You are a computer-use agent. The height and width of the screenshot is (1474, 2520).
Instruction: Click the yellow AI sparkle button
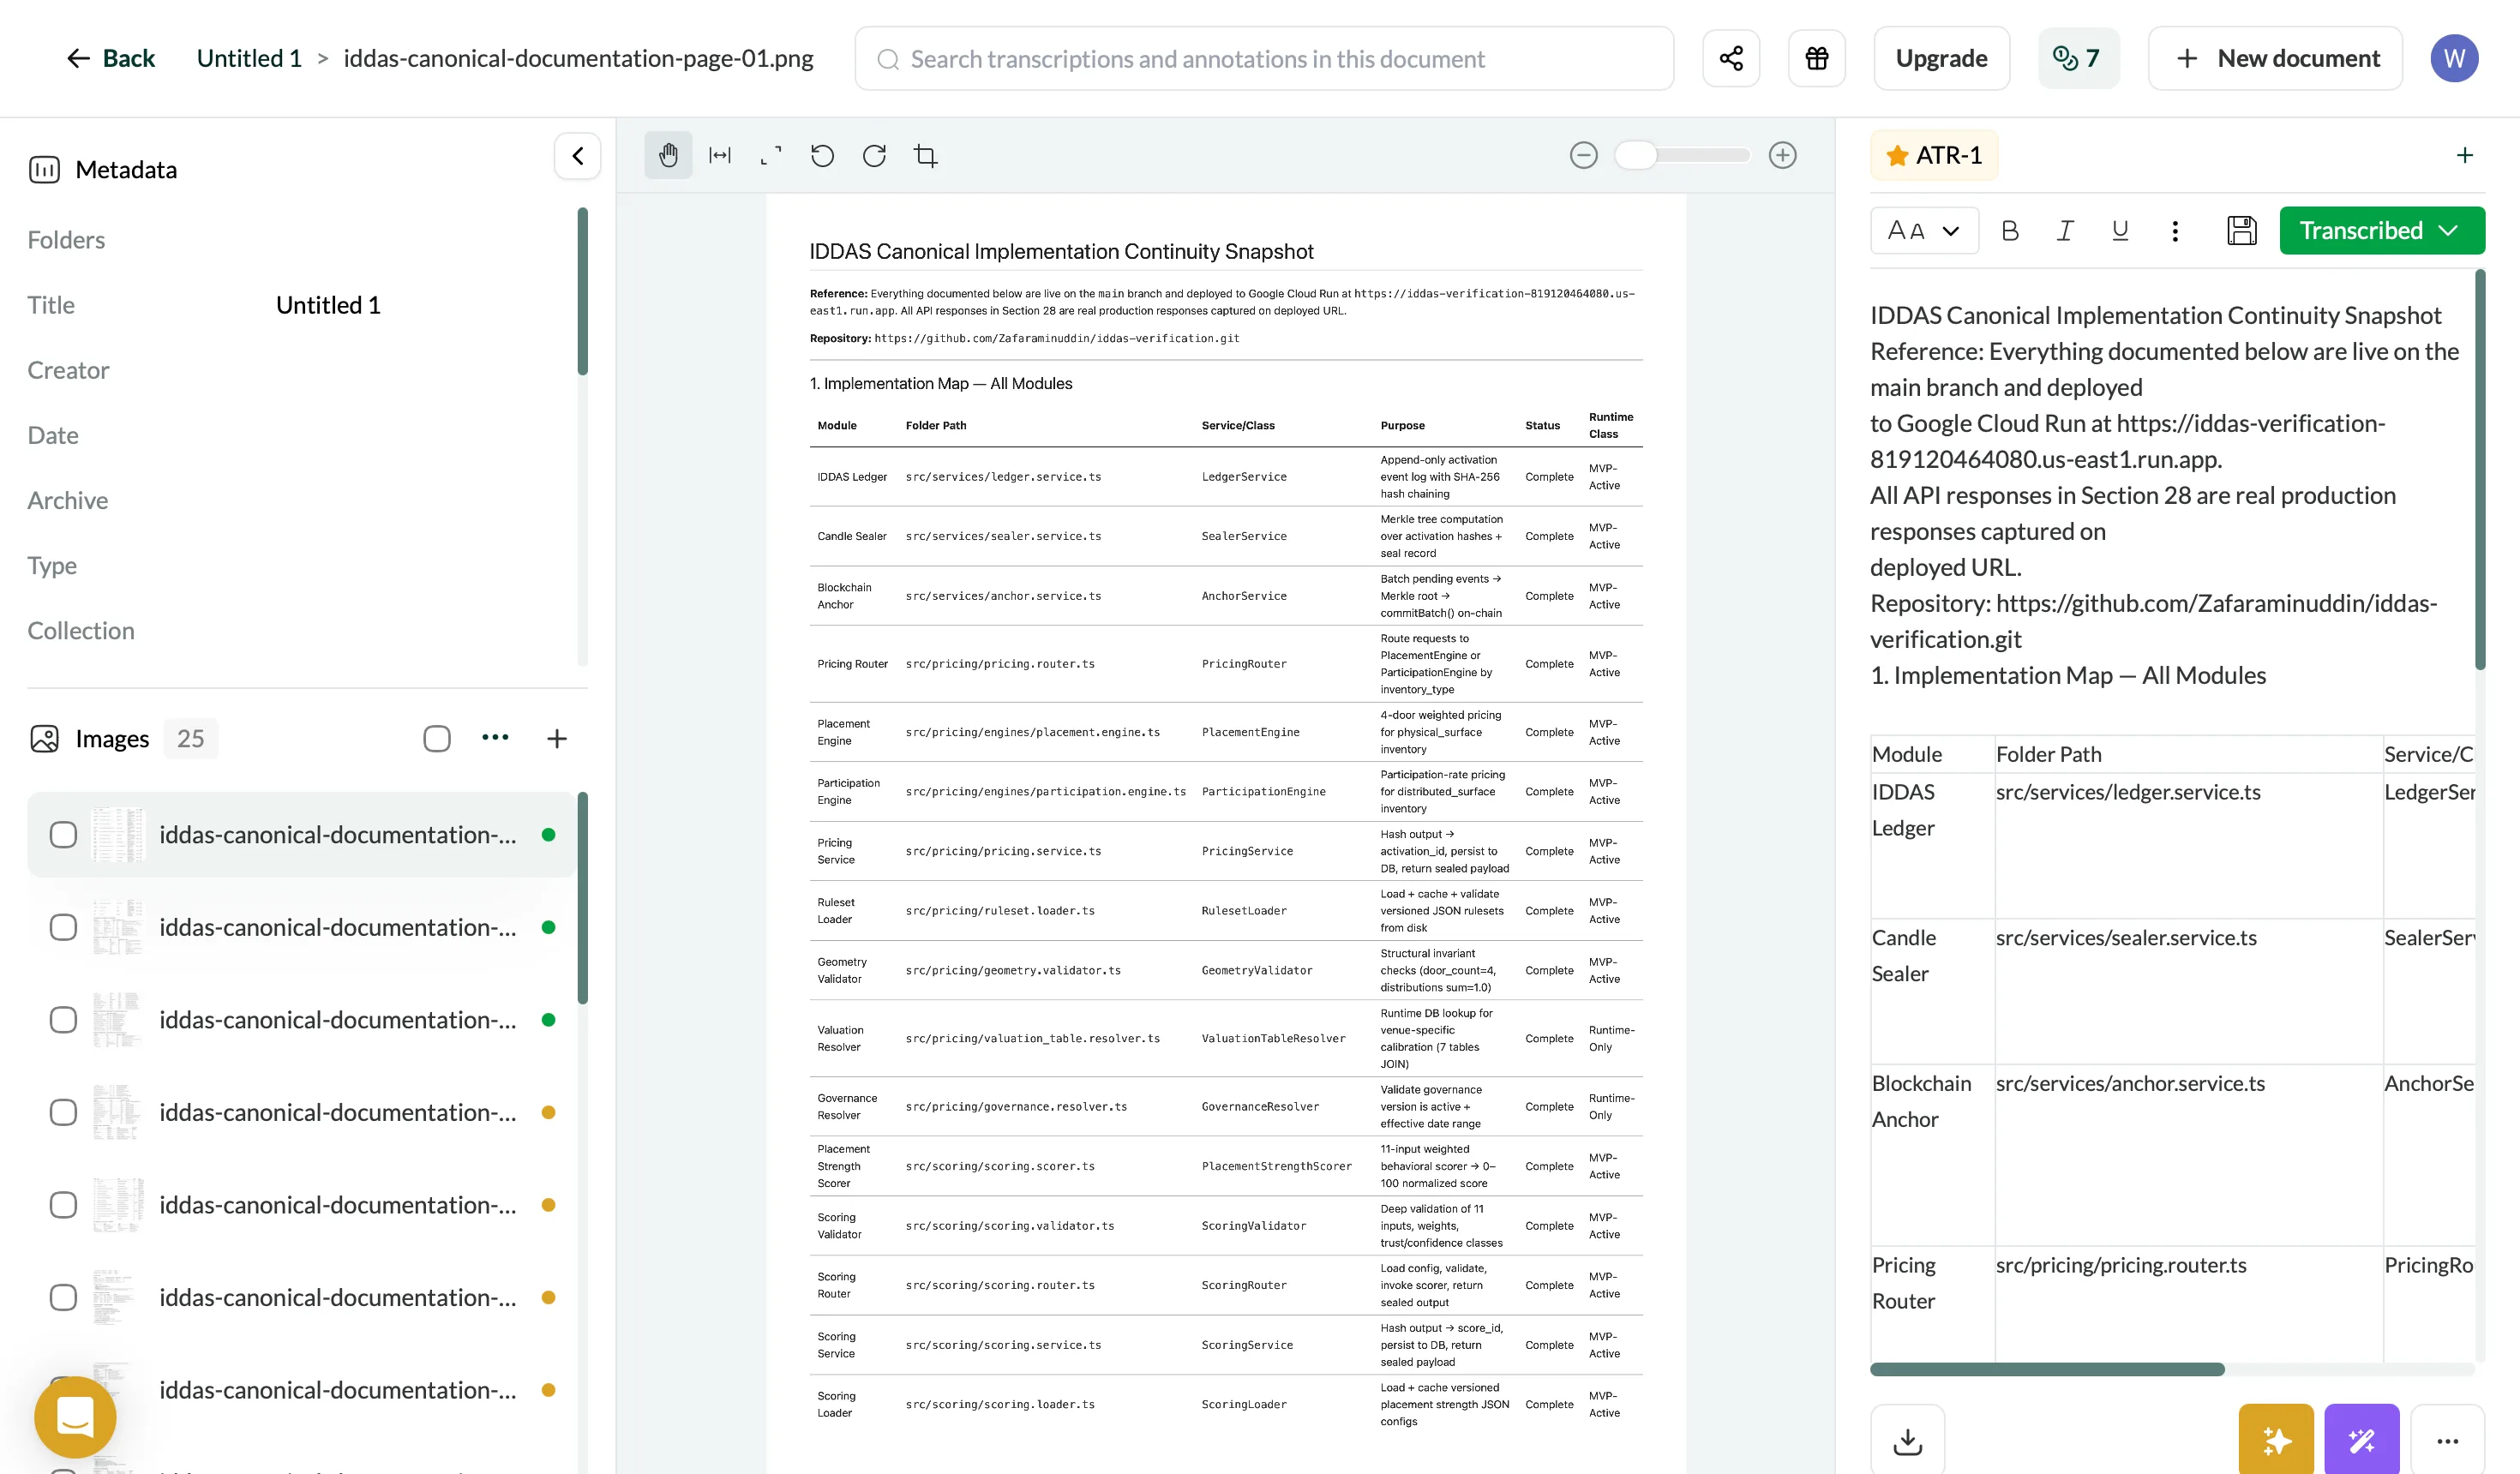(x=2276, y=1440)
